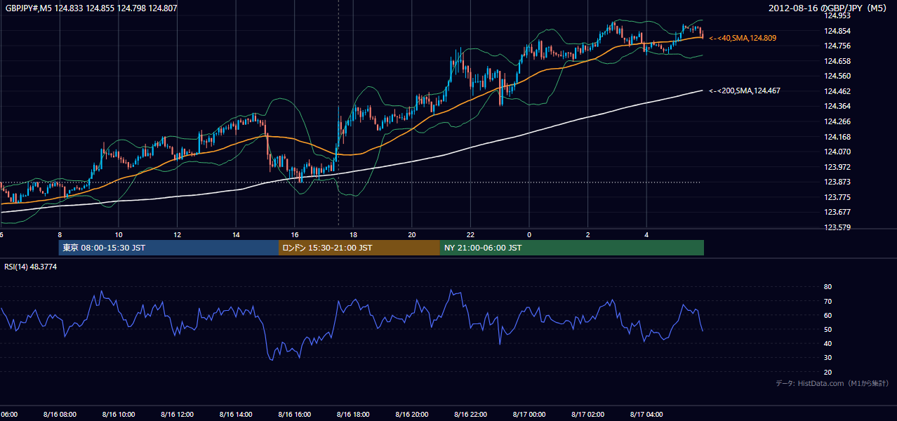Click price axis label 124.364
The image size is (897, 421).
click(x=837, y=107)
